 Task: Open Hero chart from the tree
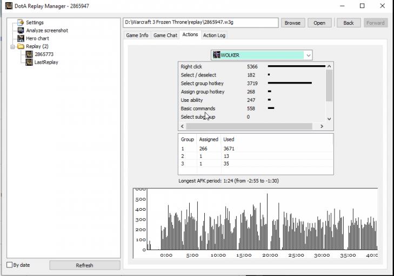(37, 38)
